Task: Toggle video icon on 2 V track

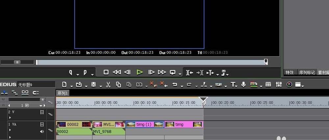Action: pos(42,112)
